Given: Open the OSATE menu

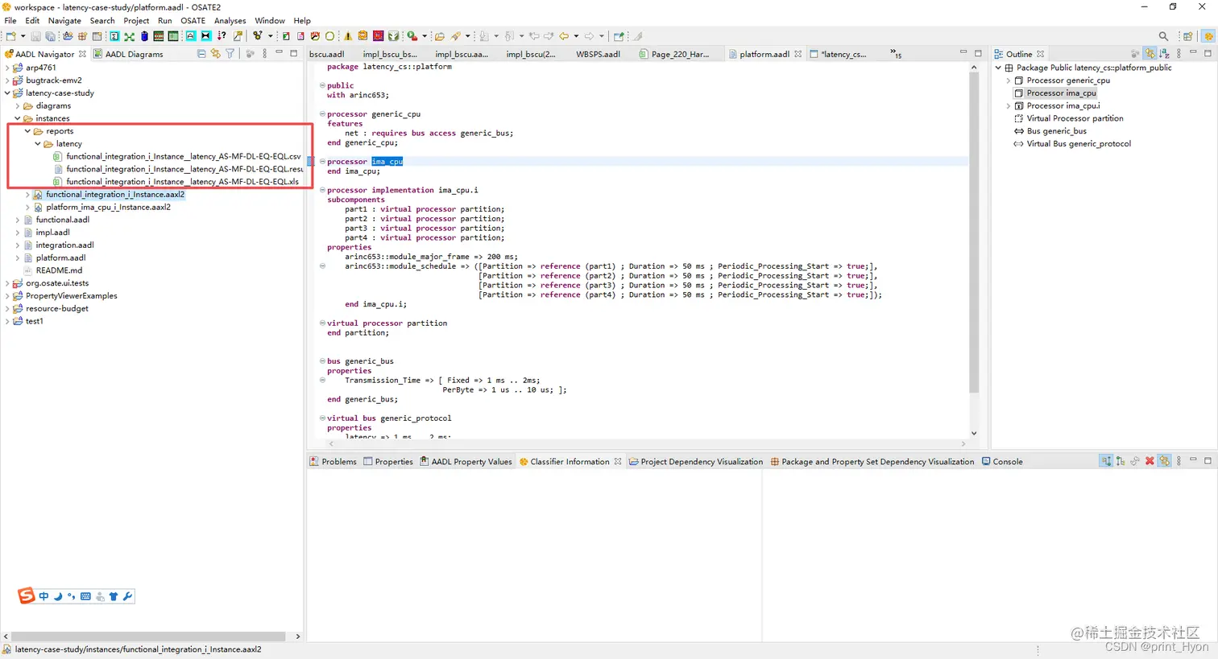Looking at the screenshot, I should pyautogui.click(x=193, y=20).
